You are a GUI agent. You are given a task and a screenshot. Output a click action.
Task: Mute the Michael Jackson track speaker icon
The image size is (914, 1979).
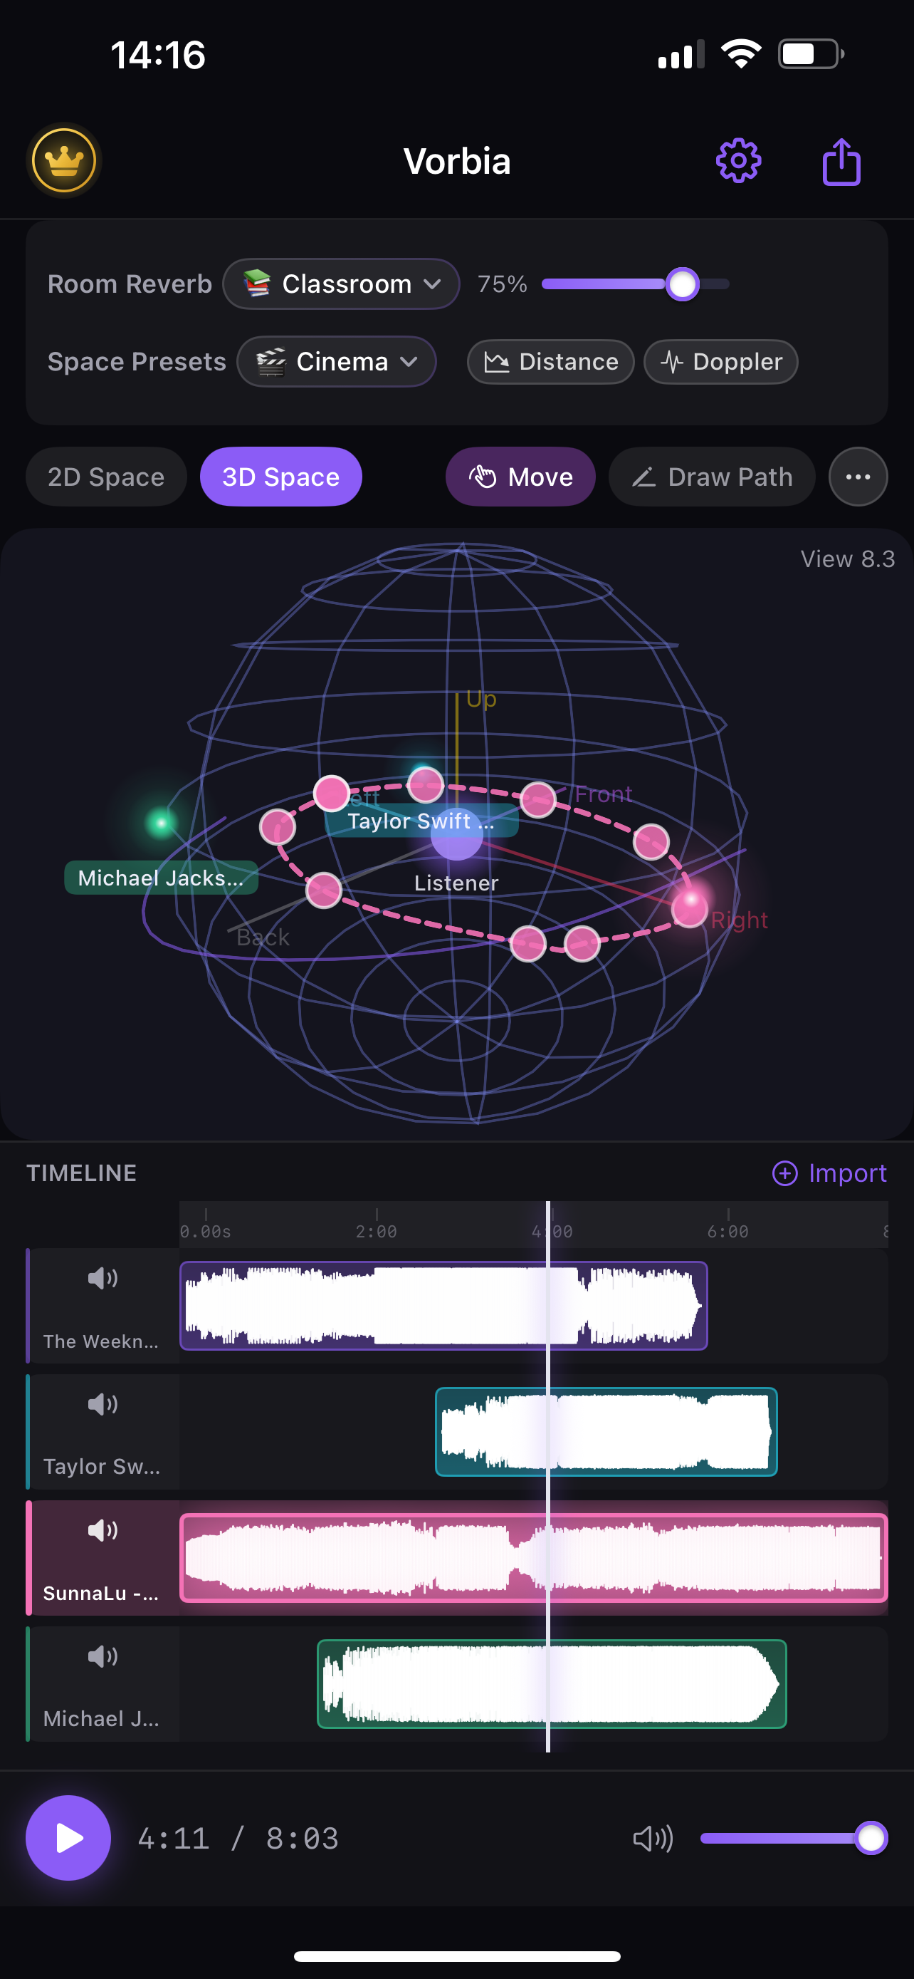tap(102, 1656)
